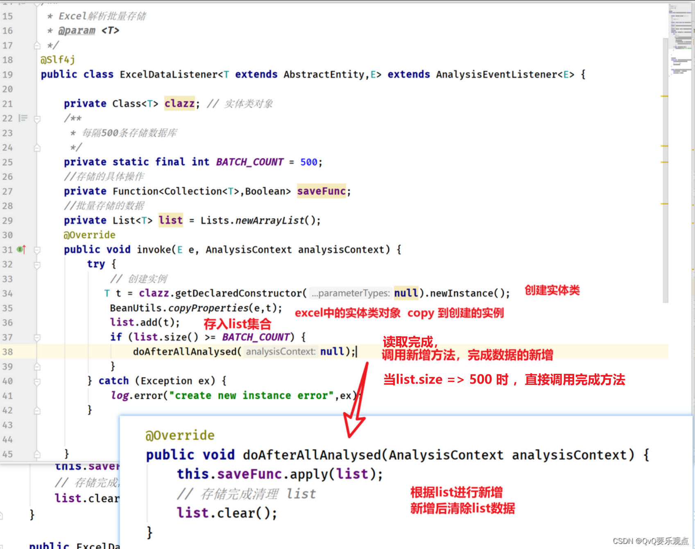Click the AbstractEntity type on line 19
Screen dimensions: 695x549
pyautogui.click(x=324, y=75)
